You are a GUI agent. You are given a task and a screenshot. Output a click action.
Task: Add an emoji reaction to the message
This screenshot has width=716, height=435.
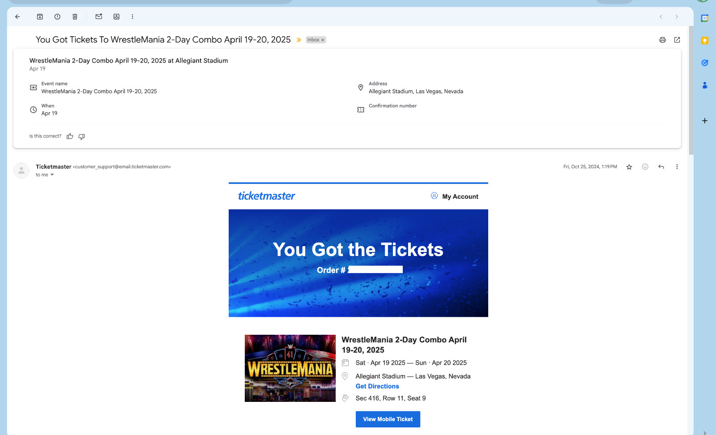tap(645, 166)
